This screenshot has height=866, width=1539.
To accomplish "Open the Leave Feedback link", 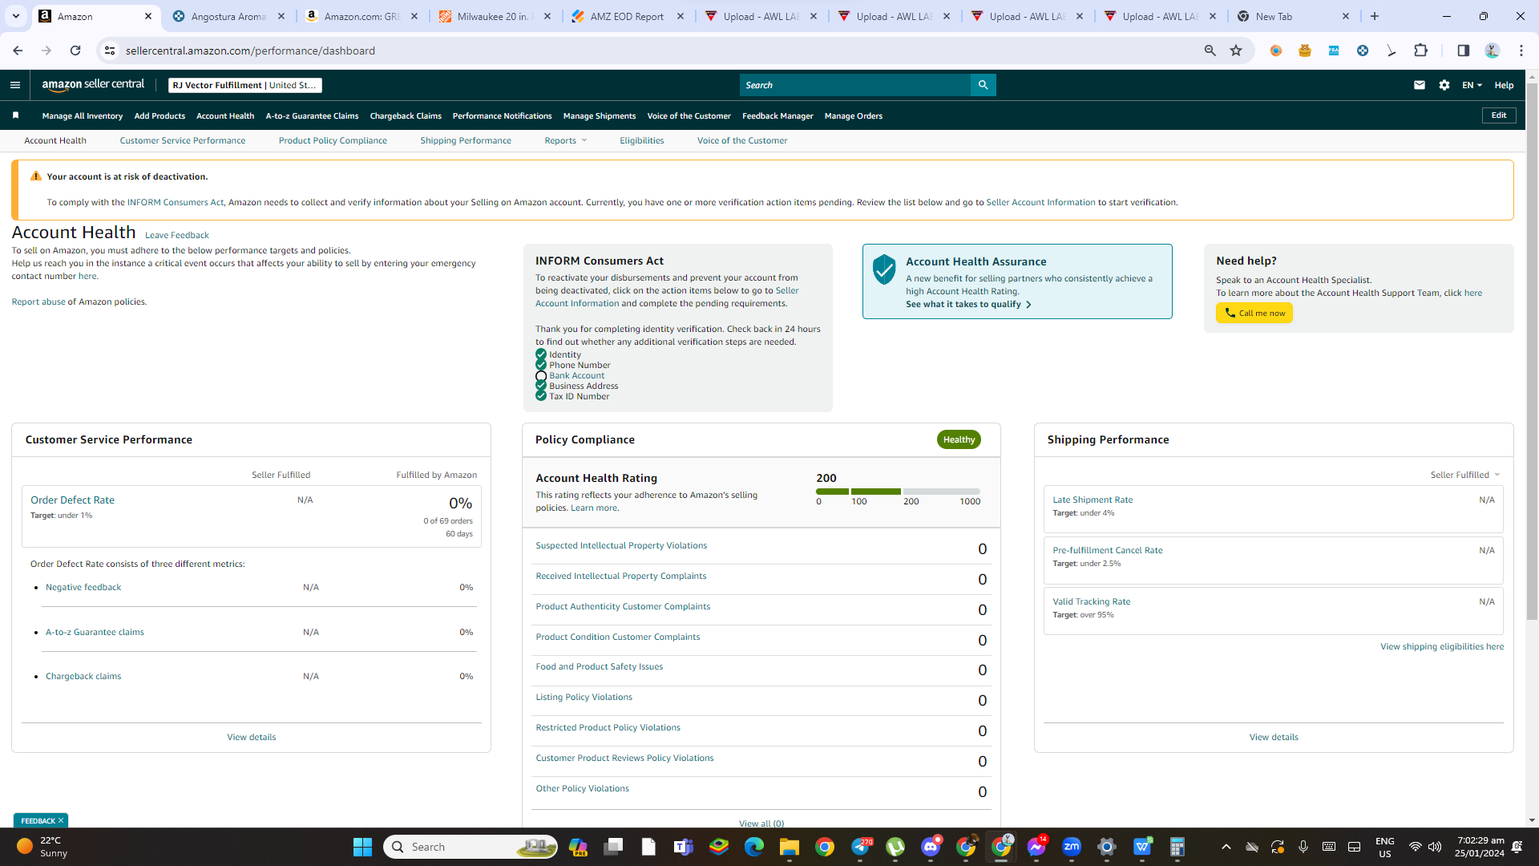I will 176,235.
